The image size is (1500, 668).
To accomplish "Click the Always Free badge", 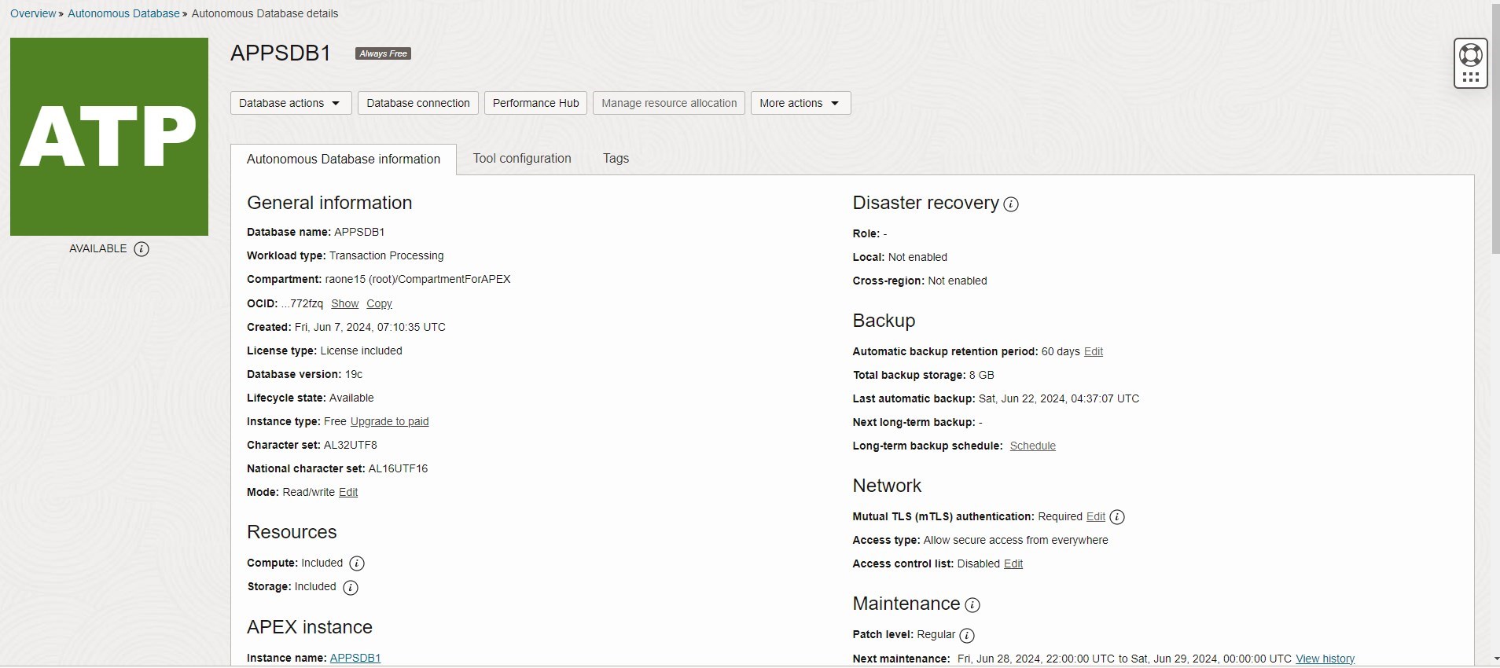I will point(383,53).
